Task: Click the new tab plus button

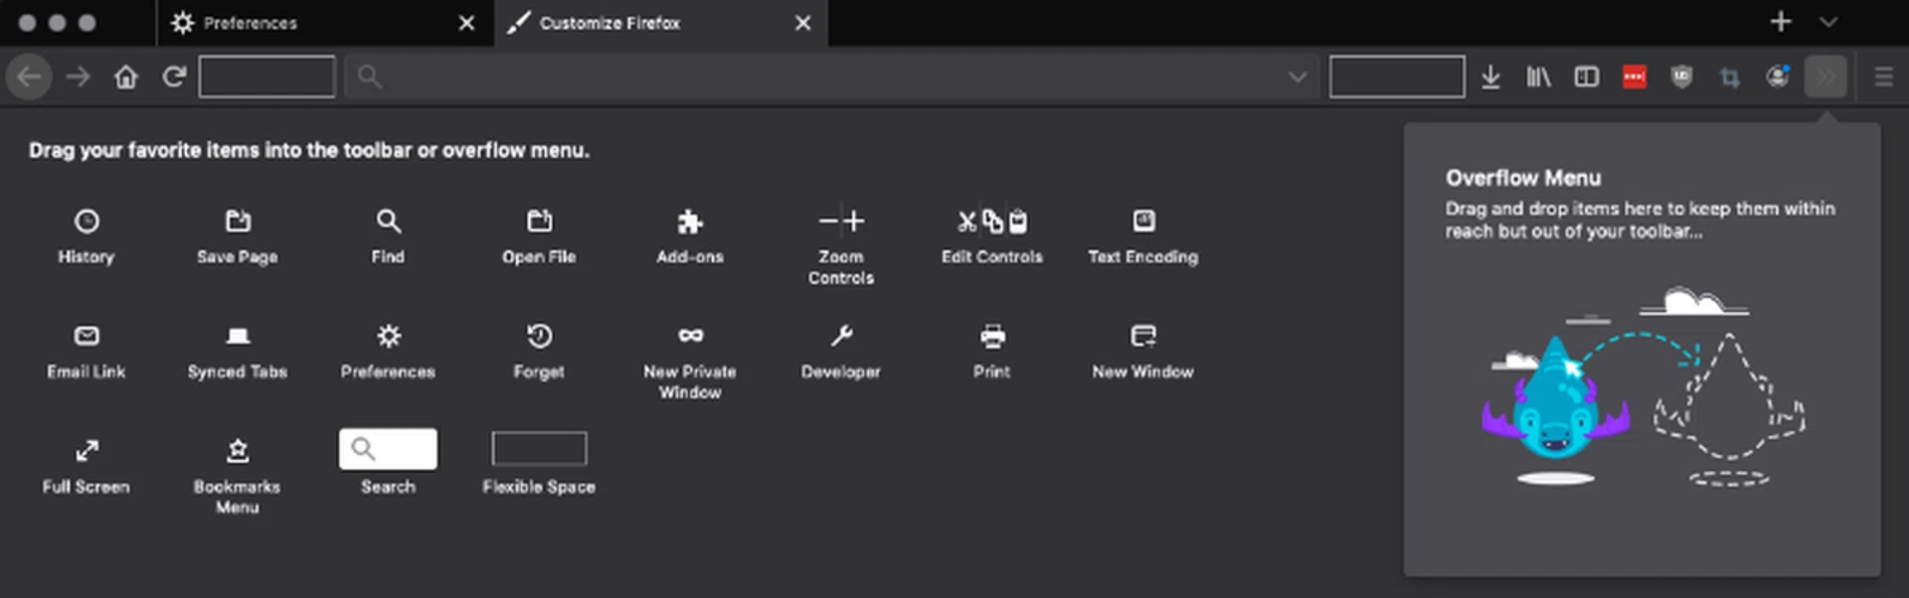Action: 1781,22
